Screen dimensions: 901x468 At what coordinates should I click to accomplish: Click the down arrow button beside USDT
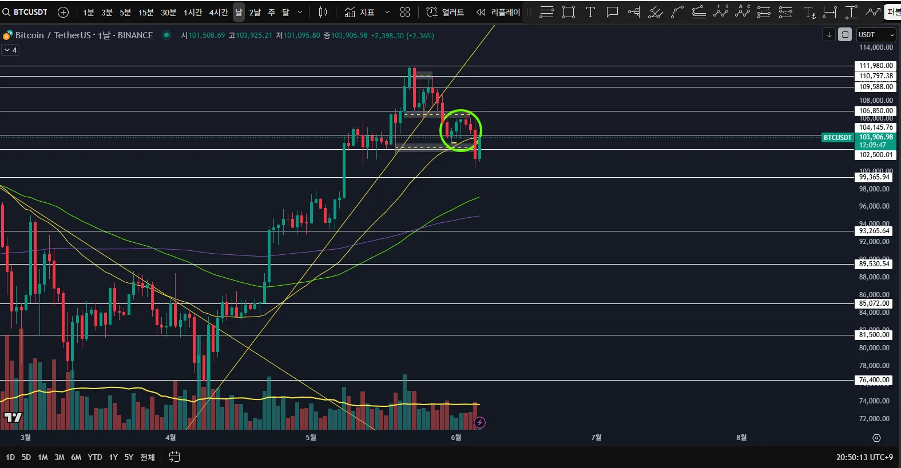pyautogui.click(x=829, y=35)
